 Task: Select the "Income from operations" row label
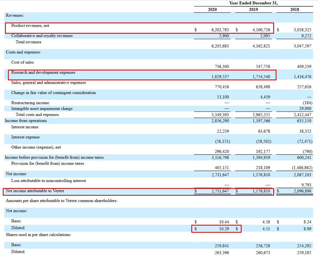(26, 121)
